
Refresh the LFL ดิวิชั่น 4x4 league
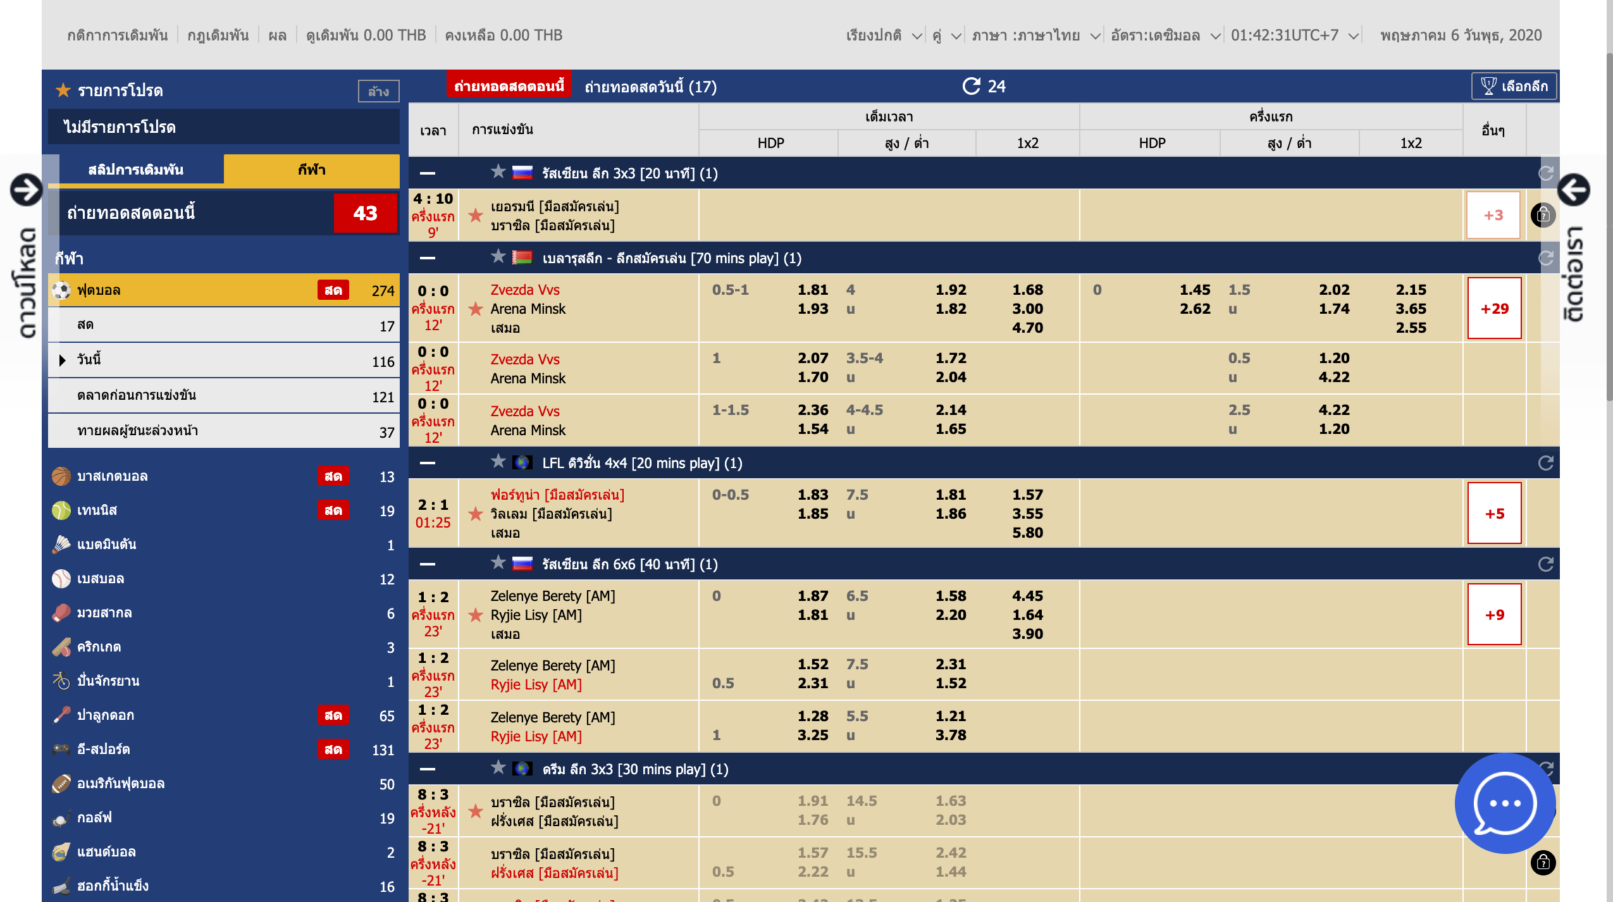tap(1545, 463)
